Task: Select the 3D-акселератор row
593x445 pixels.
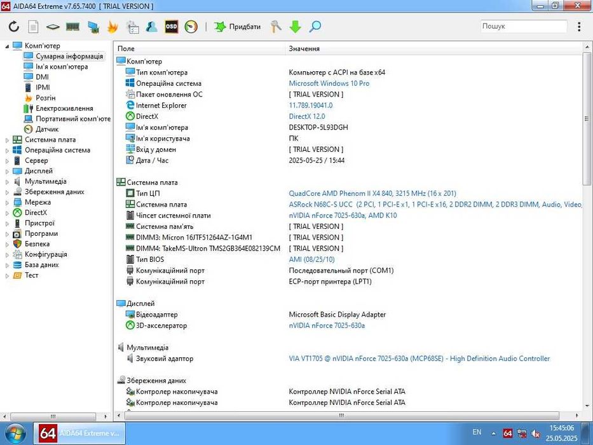Action: pyautogui.click(x=348, y=325)
